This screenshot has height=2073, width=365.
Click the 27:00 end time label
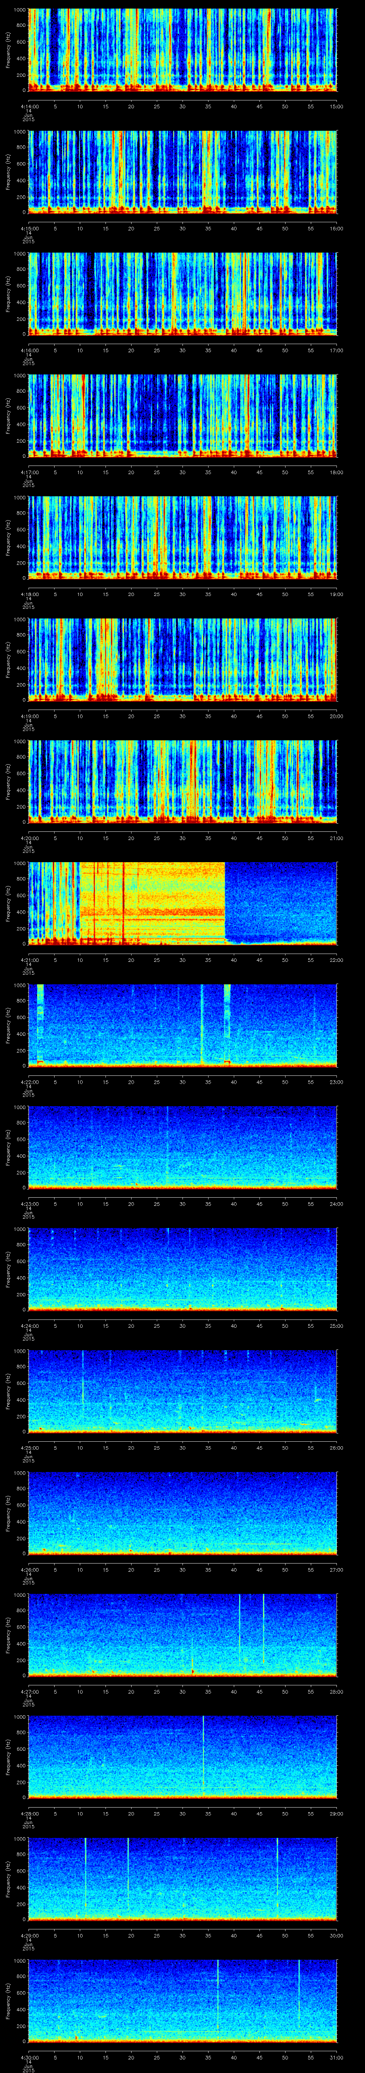(x=337, y=1569)
